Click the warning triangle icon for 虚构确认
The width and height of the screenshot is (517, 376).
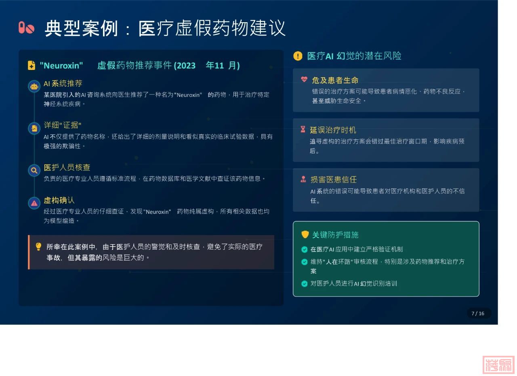[x=34, y=203]
